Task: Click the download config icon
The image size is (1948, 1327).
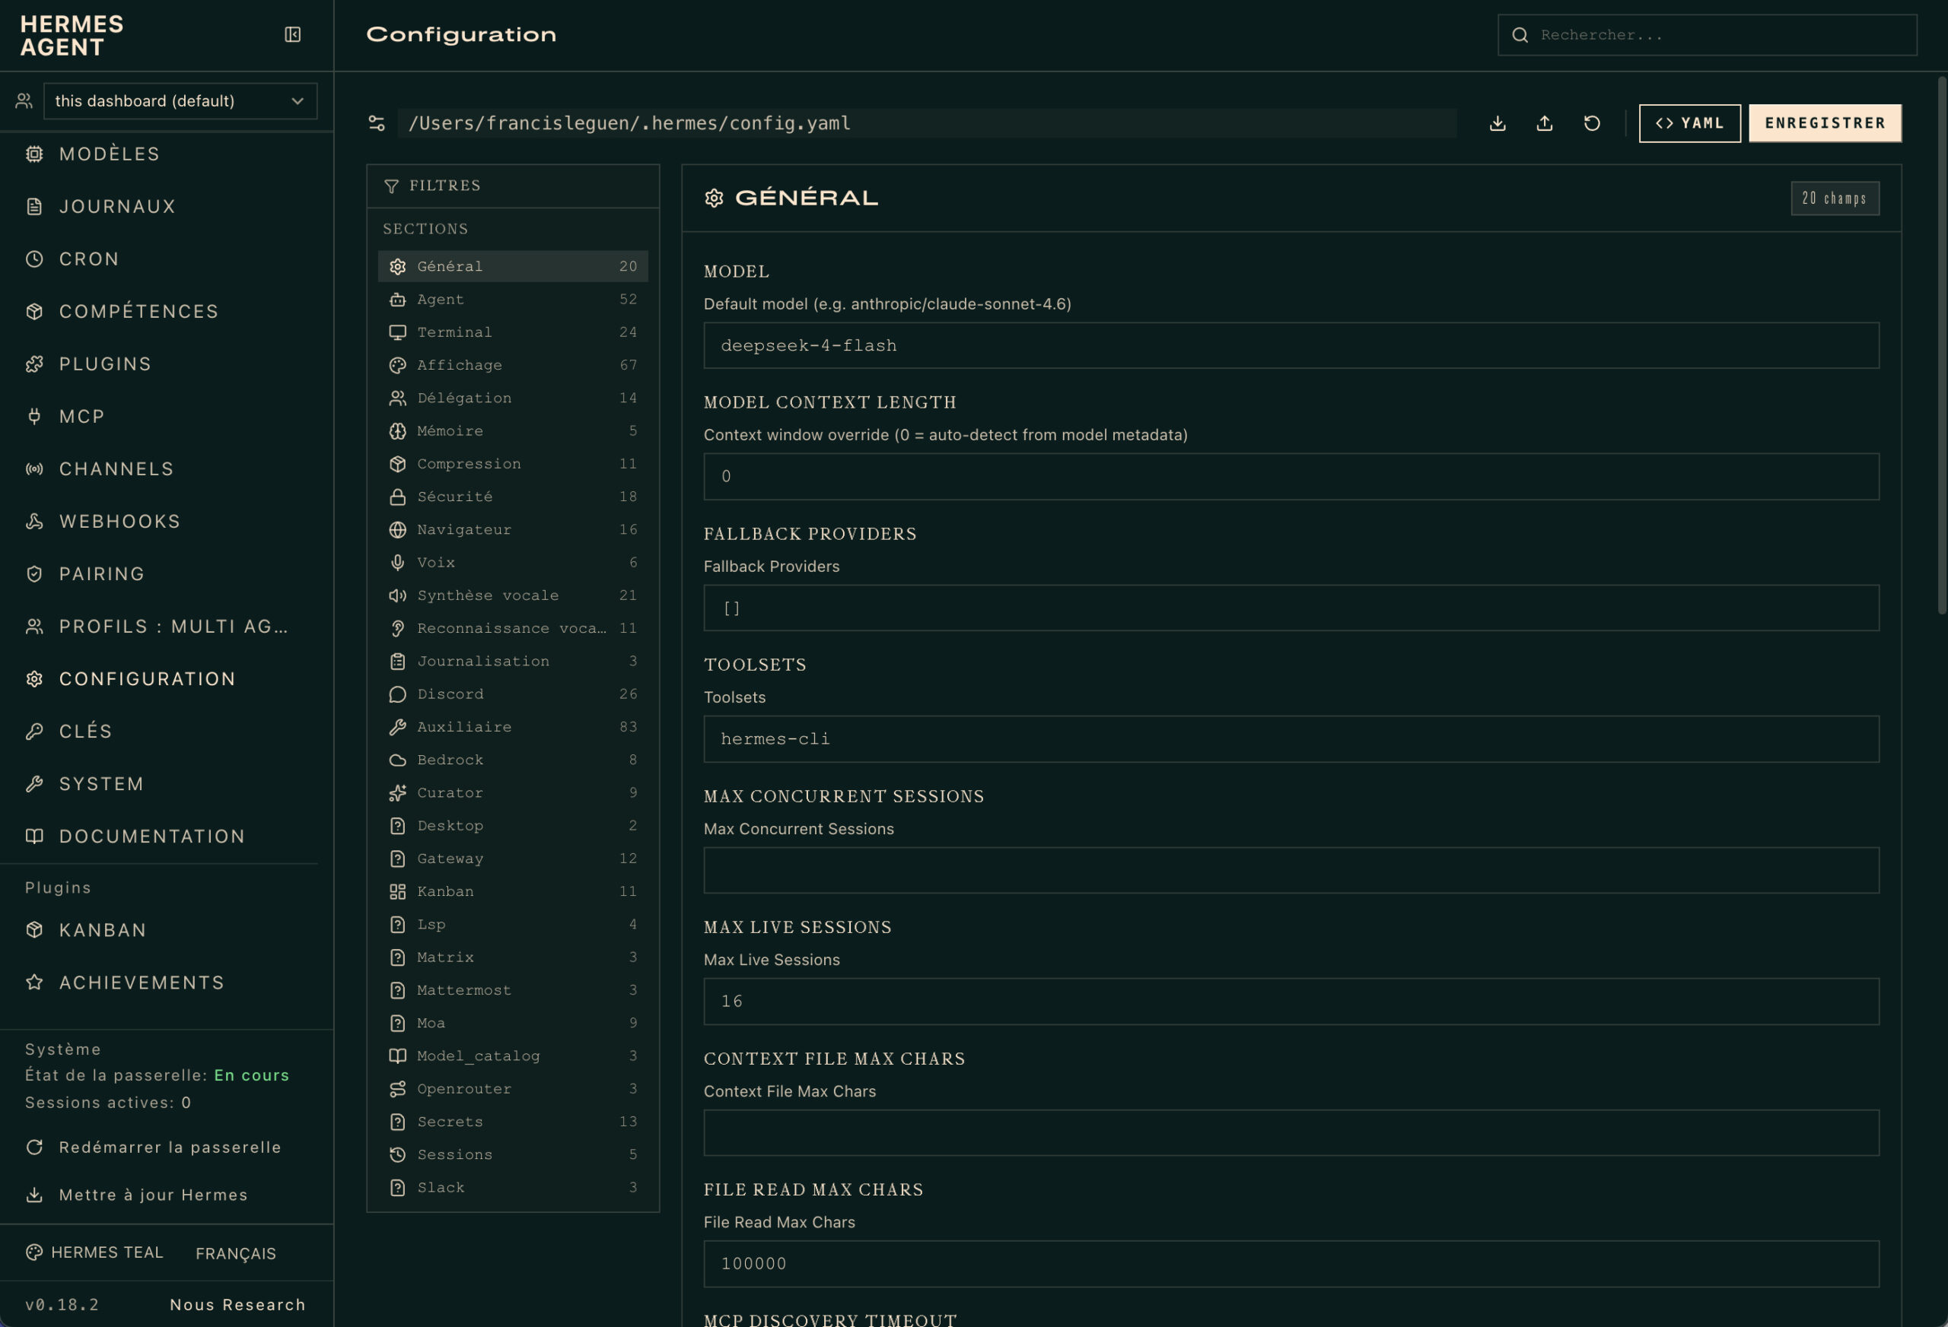Action: [1498, 123]
